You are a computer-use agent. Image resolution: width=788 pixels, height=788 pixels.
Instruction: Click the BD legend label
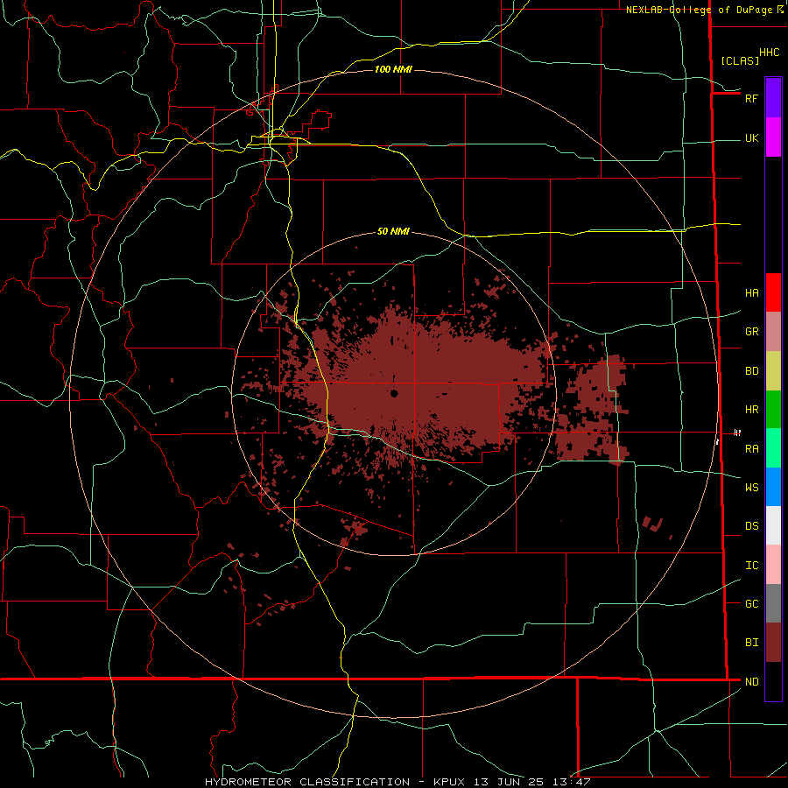pyautogui.click(x=751, y=371)
